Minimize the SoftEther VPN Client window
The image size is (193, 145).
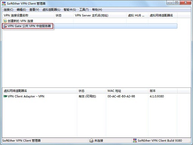point(170,3)
